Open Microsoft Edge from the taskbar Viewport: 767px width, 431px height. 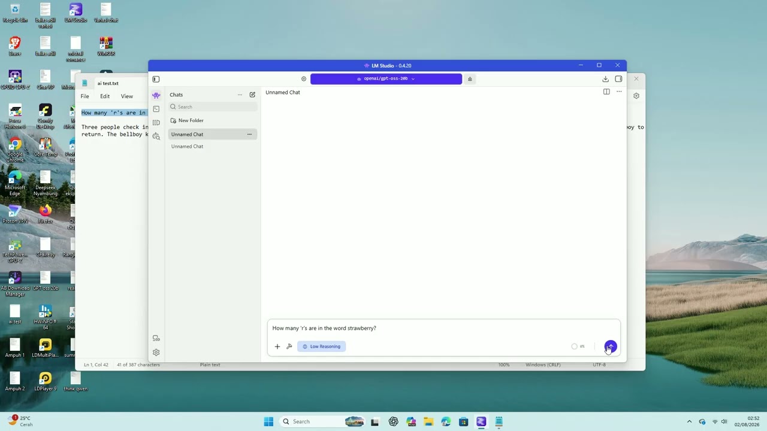coord(446,421)
